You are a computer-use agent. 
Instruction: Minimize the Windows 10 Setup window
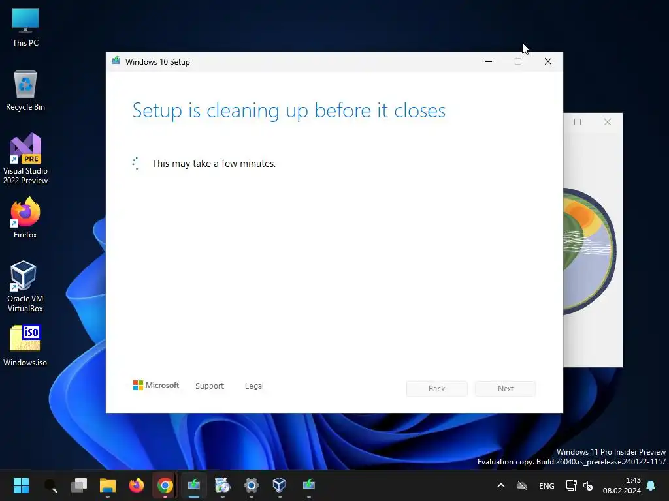(x=489, y=62)
